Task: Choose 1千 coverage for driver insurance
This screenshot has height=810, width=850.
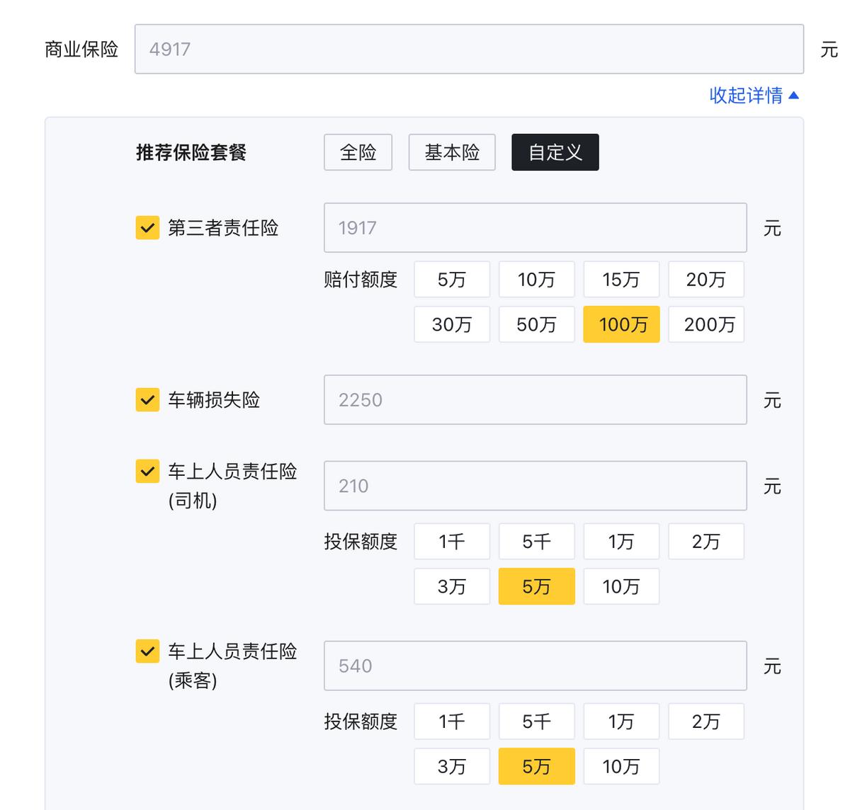Action: (x=452, y=542)
